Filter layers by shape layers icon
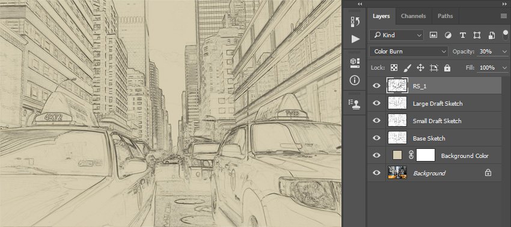 point(477,35)
